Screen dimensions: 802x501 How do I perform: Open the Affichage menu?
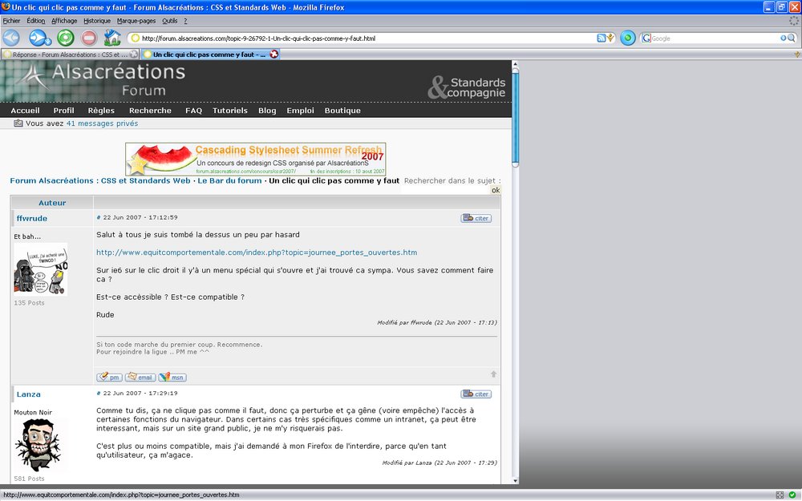(64, 21)
